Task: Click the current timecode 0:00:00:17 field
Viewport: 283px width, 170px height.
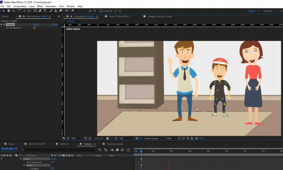Action: coord(9,149)
